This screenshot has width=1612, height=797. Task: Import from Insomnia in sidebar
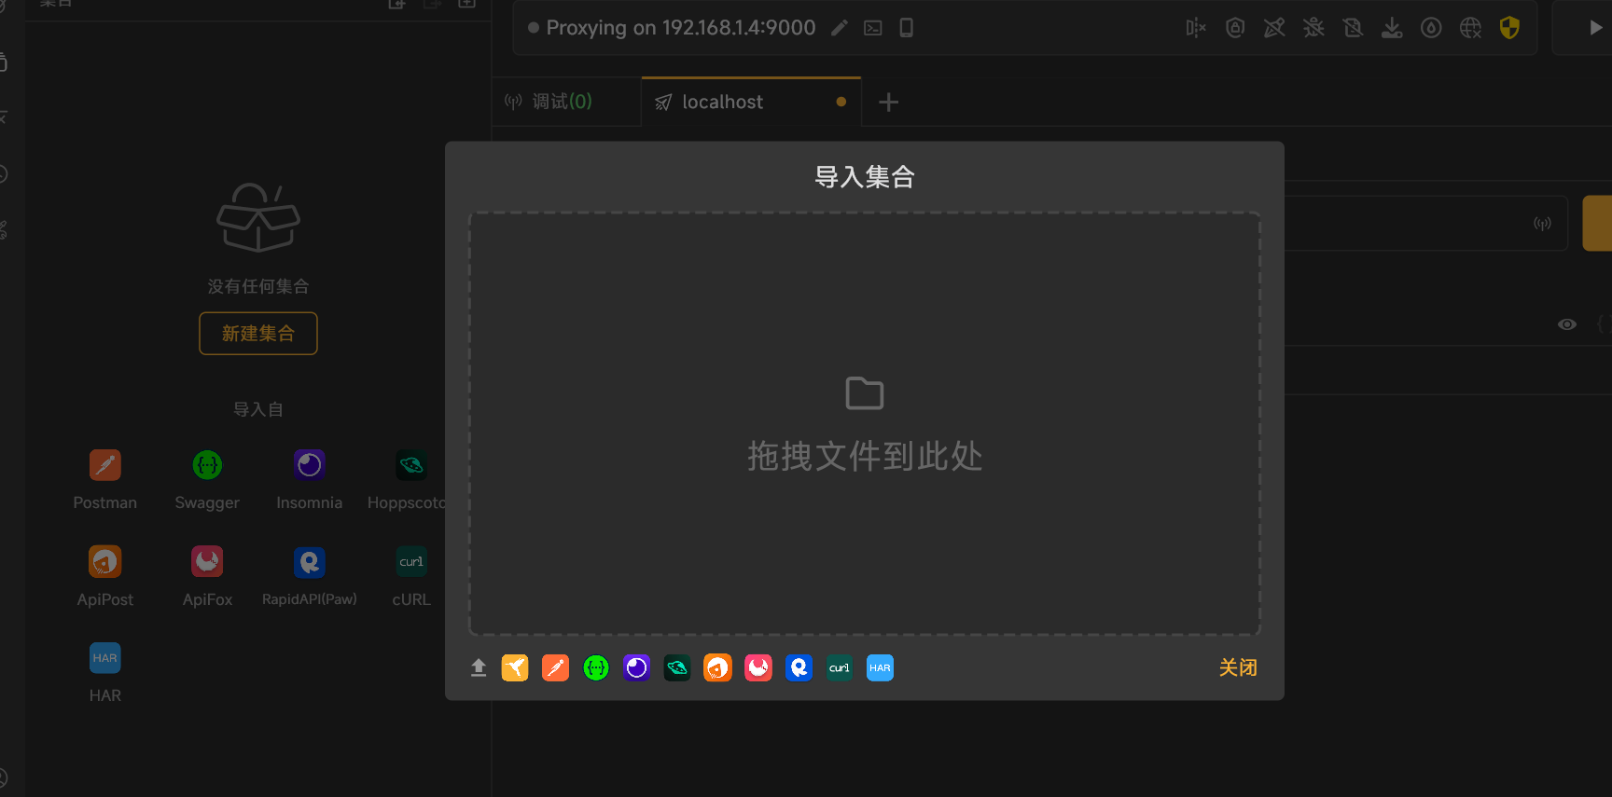click(310, 480)
